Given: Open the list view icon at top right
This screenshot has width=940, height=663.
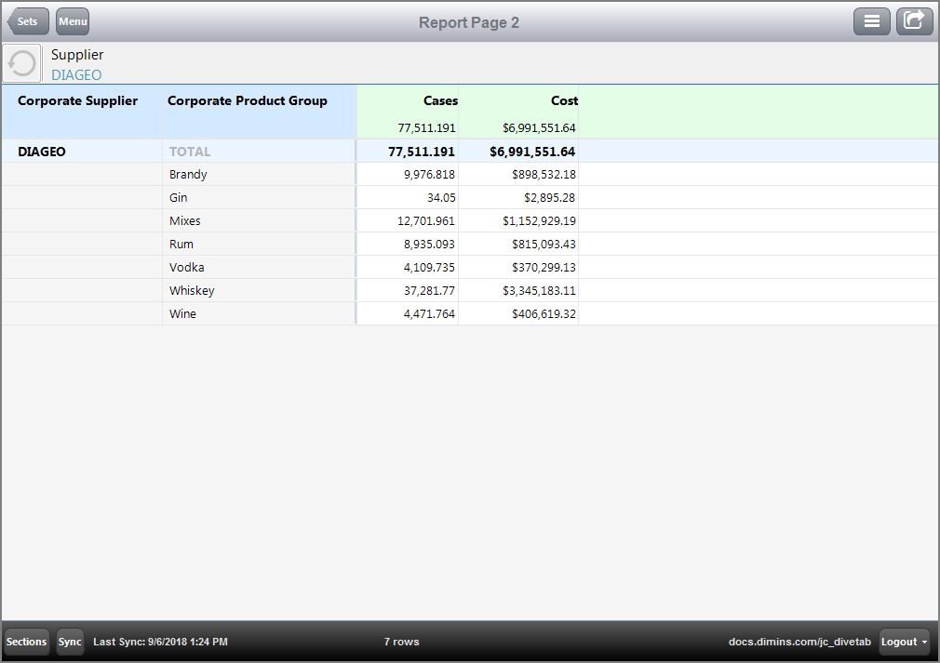Looking at the screenshot, I should (x=872, y=20).
